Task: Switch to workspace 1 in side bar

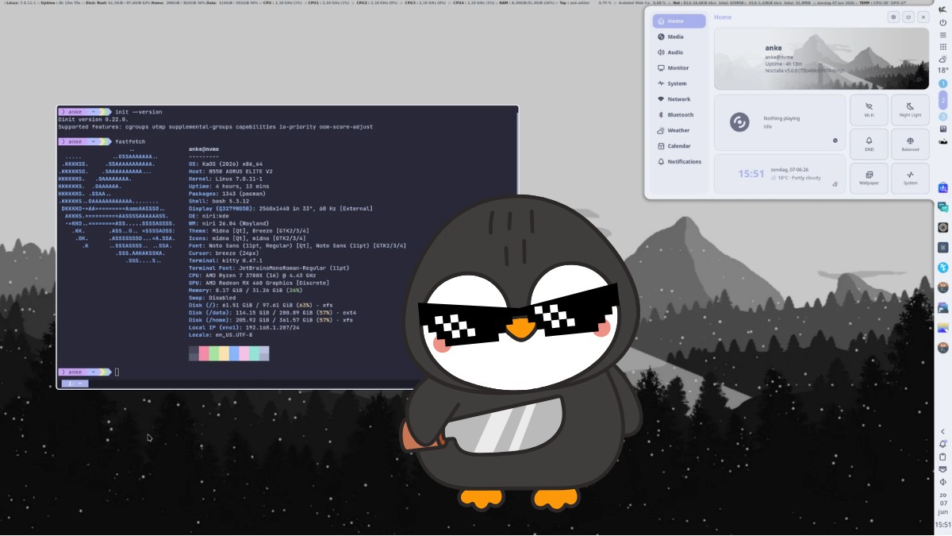Action: [942, 83]
